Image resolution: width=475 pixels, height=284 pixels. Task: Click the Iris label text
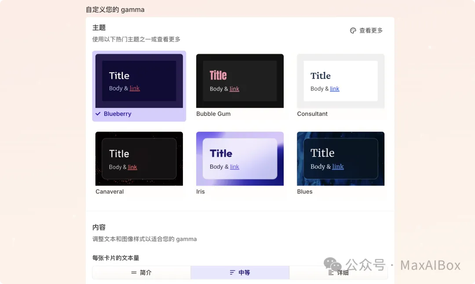tap(201, 192)
